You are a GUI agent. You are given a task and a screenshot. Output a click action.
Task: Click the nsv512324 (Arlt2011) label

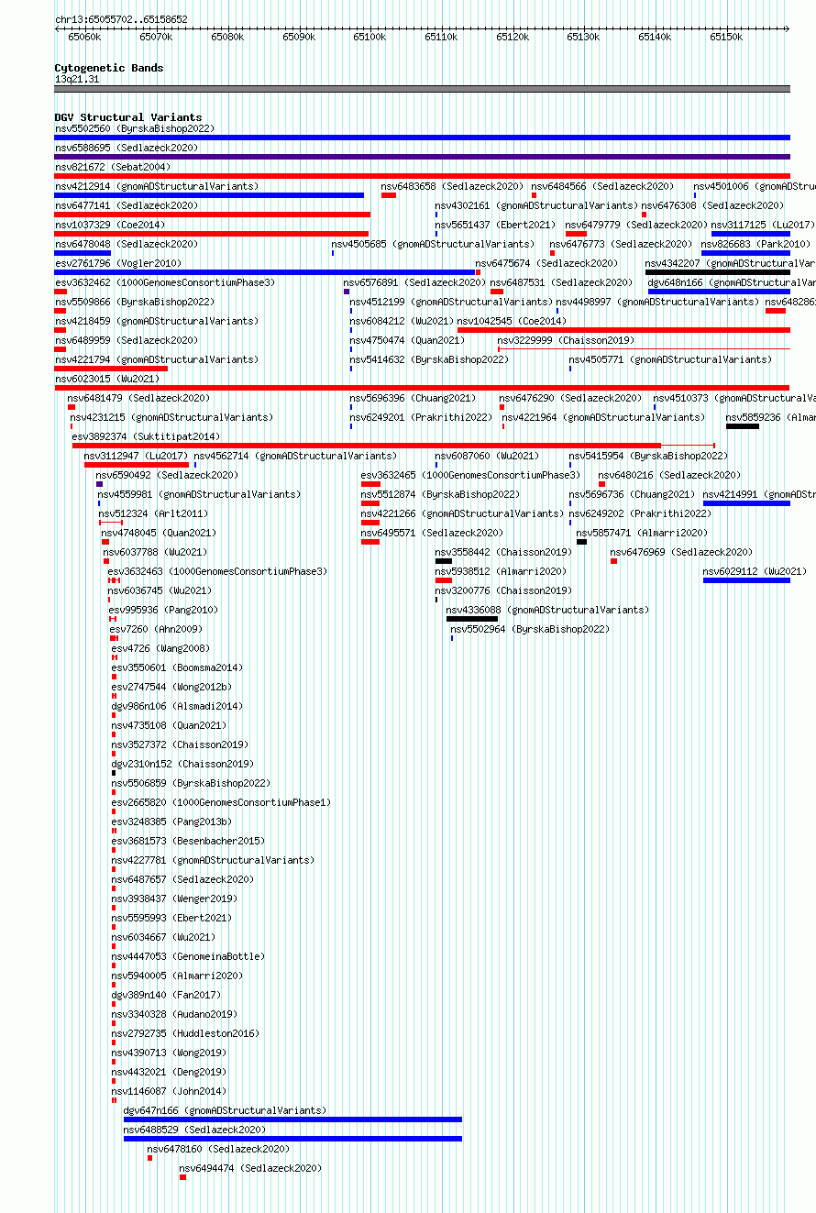click(x=153, y=513)
